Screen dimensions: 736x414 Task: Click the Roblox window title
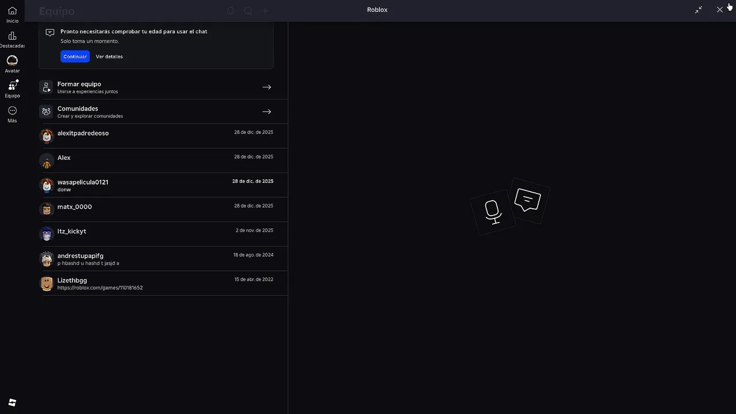click(x=377, y=10)
